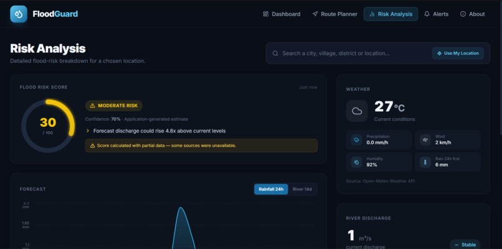Click the search magnifier icon

275,54
